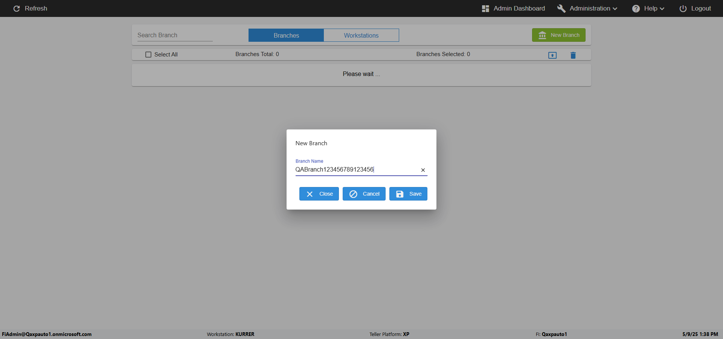723x339 pixels.
Task: Clear Branch Name field with x icon
Action: click(x=423, y=170)
